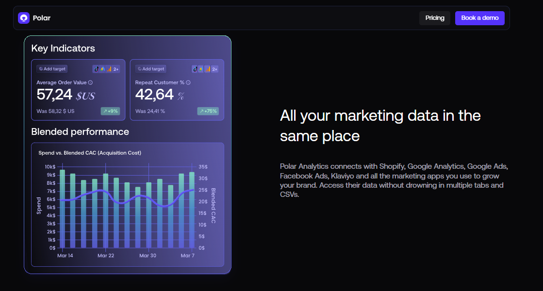Click "Was 58,32 $ US" text
This screenshot has height=291, width=543.
pyautogui.click(x=55, y=111)
